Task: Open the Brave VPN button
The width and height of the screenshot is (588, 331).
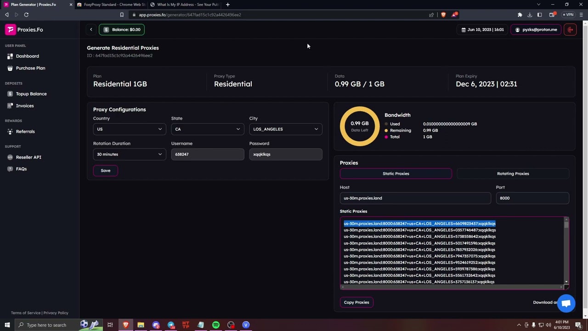Action: [x=569, y=15]
